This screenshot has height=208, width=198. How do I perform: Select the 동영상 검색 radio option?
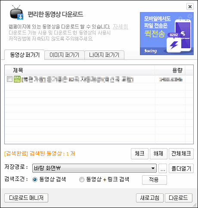click(x=35, y=180)
